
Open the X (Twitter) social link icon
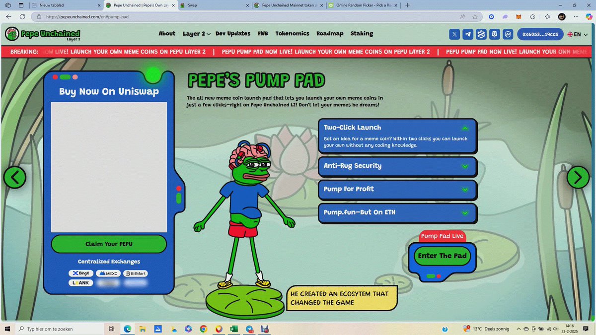coord(454,34)
